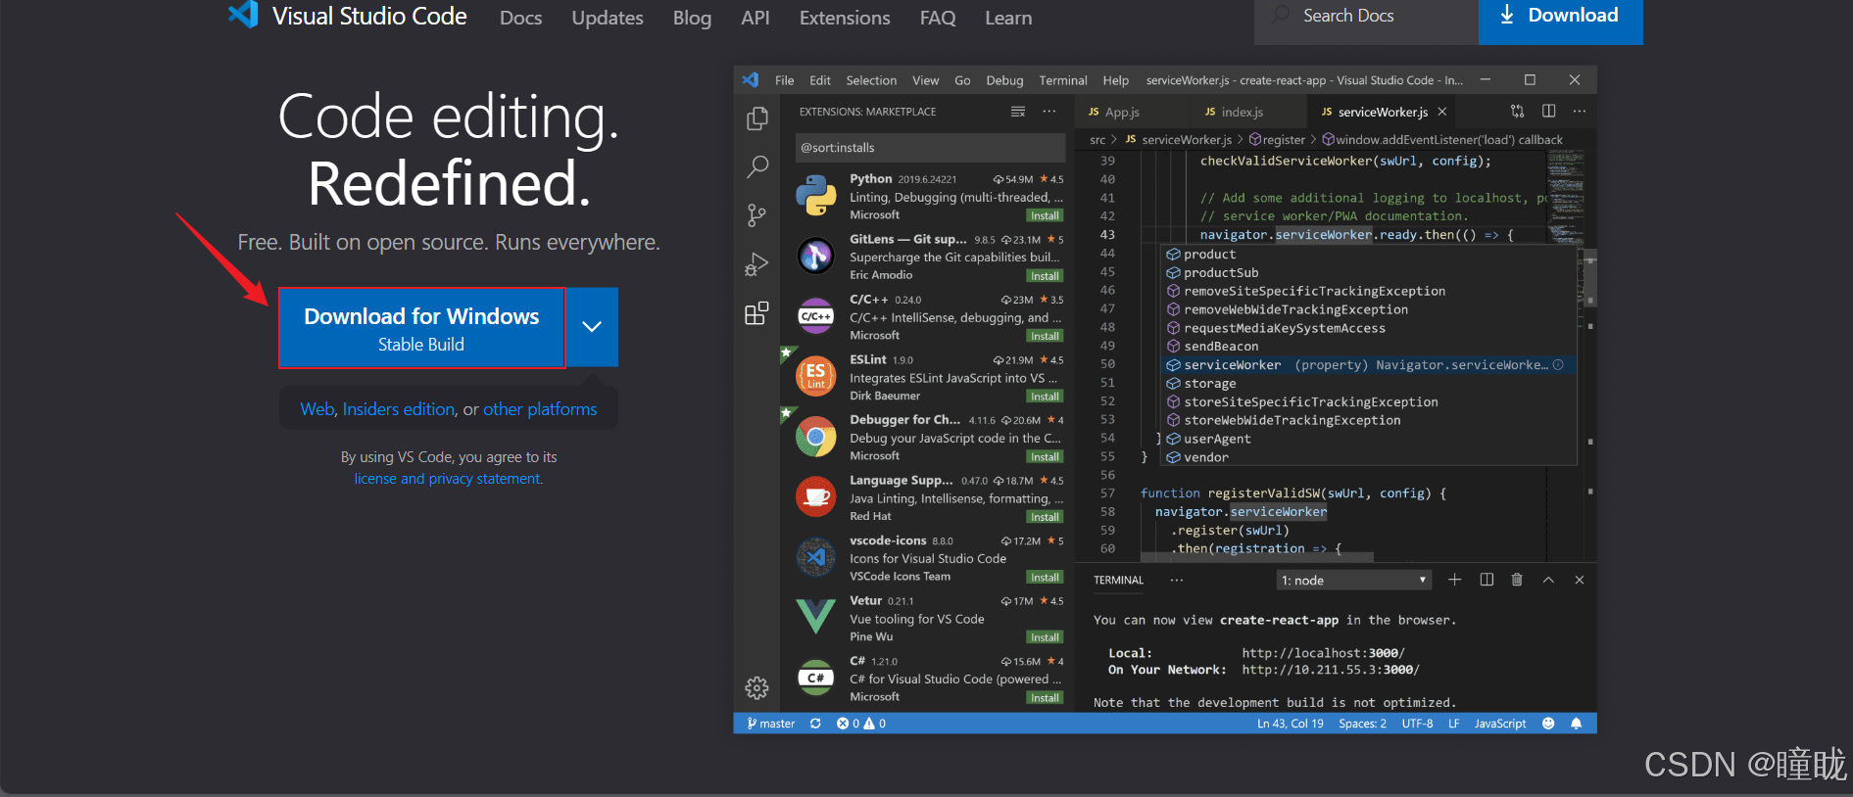Viewport: 1853px width, 797px height.
Task: Click Ln 43, Col 19 in status bar
Action: click(1290, 724)
